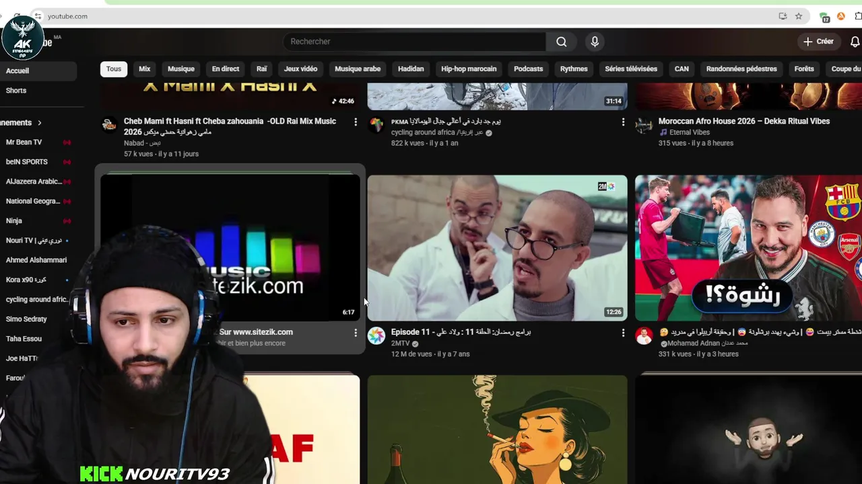Select the Randonnées pédestres chip
The height and width of the screenshot is (484, 862).
pos(741,69)
